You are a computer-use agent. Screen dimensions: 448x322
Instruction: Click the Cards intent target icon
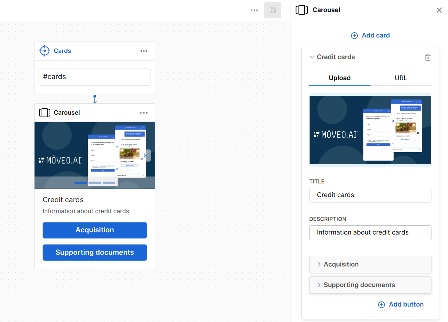[x=44, y=51]
